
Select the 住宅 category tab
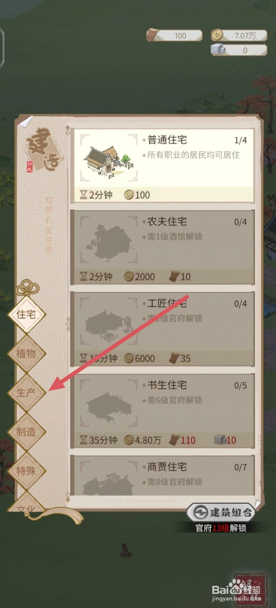click(26, 315)
